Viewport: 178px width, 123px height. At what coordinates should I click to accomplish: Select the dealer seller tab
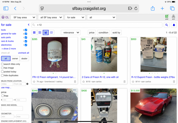click(24, 58)
